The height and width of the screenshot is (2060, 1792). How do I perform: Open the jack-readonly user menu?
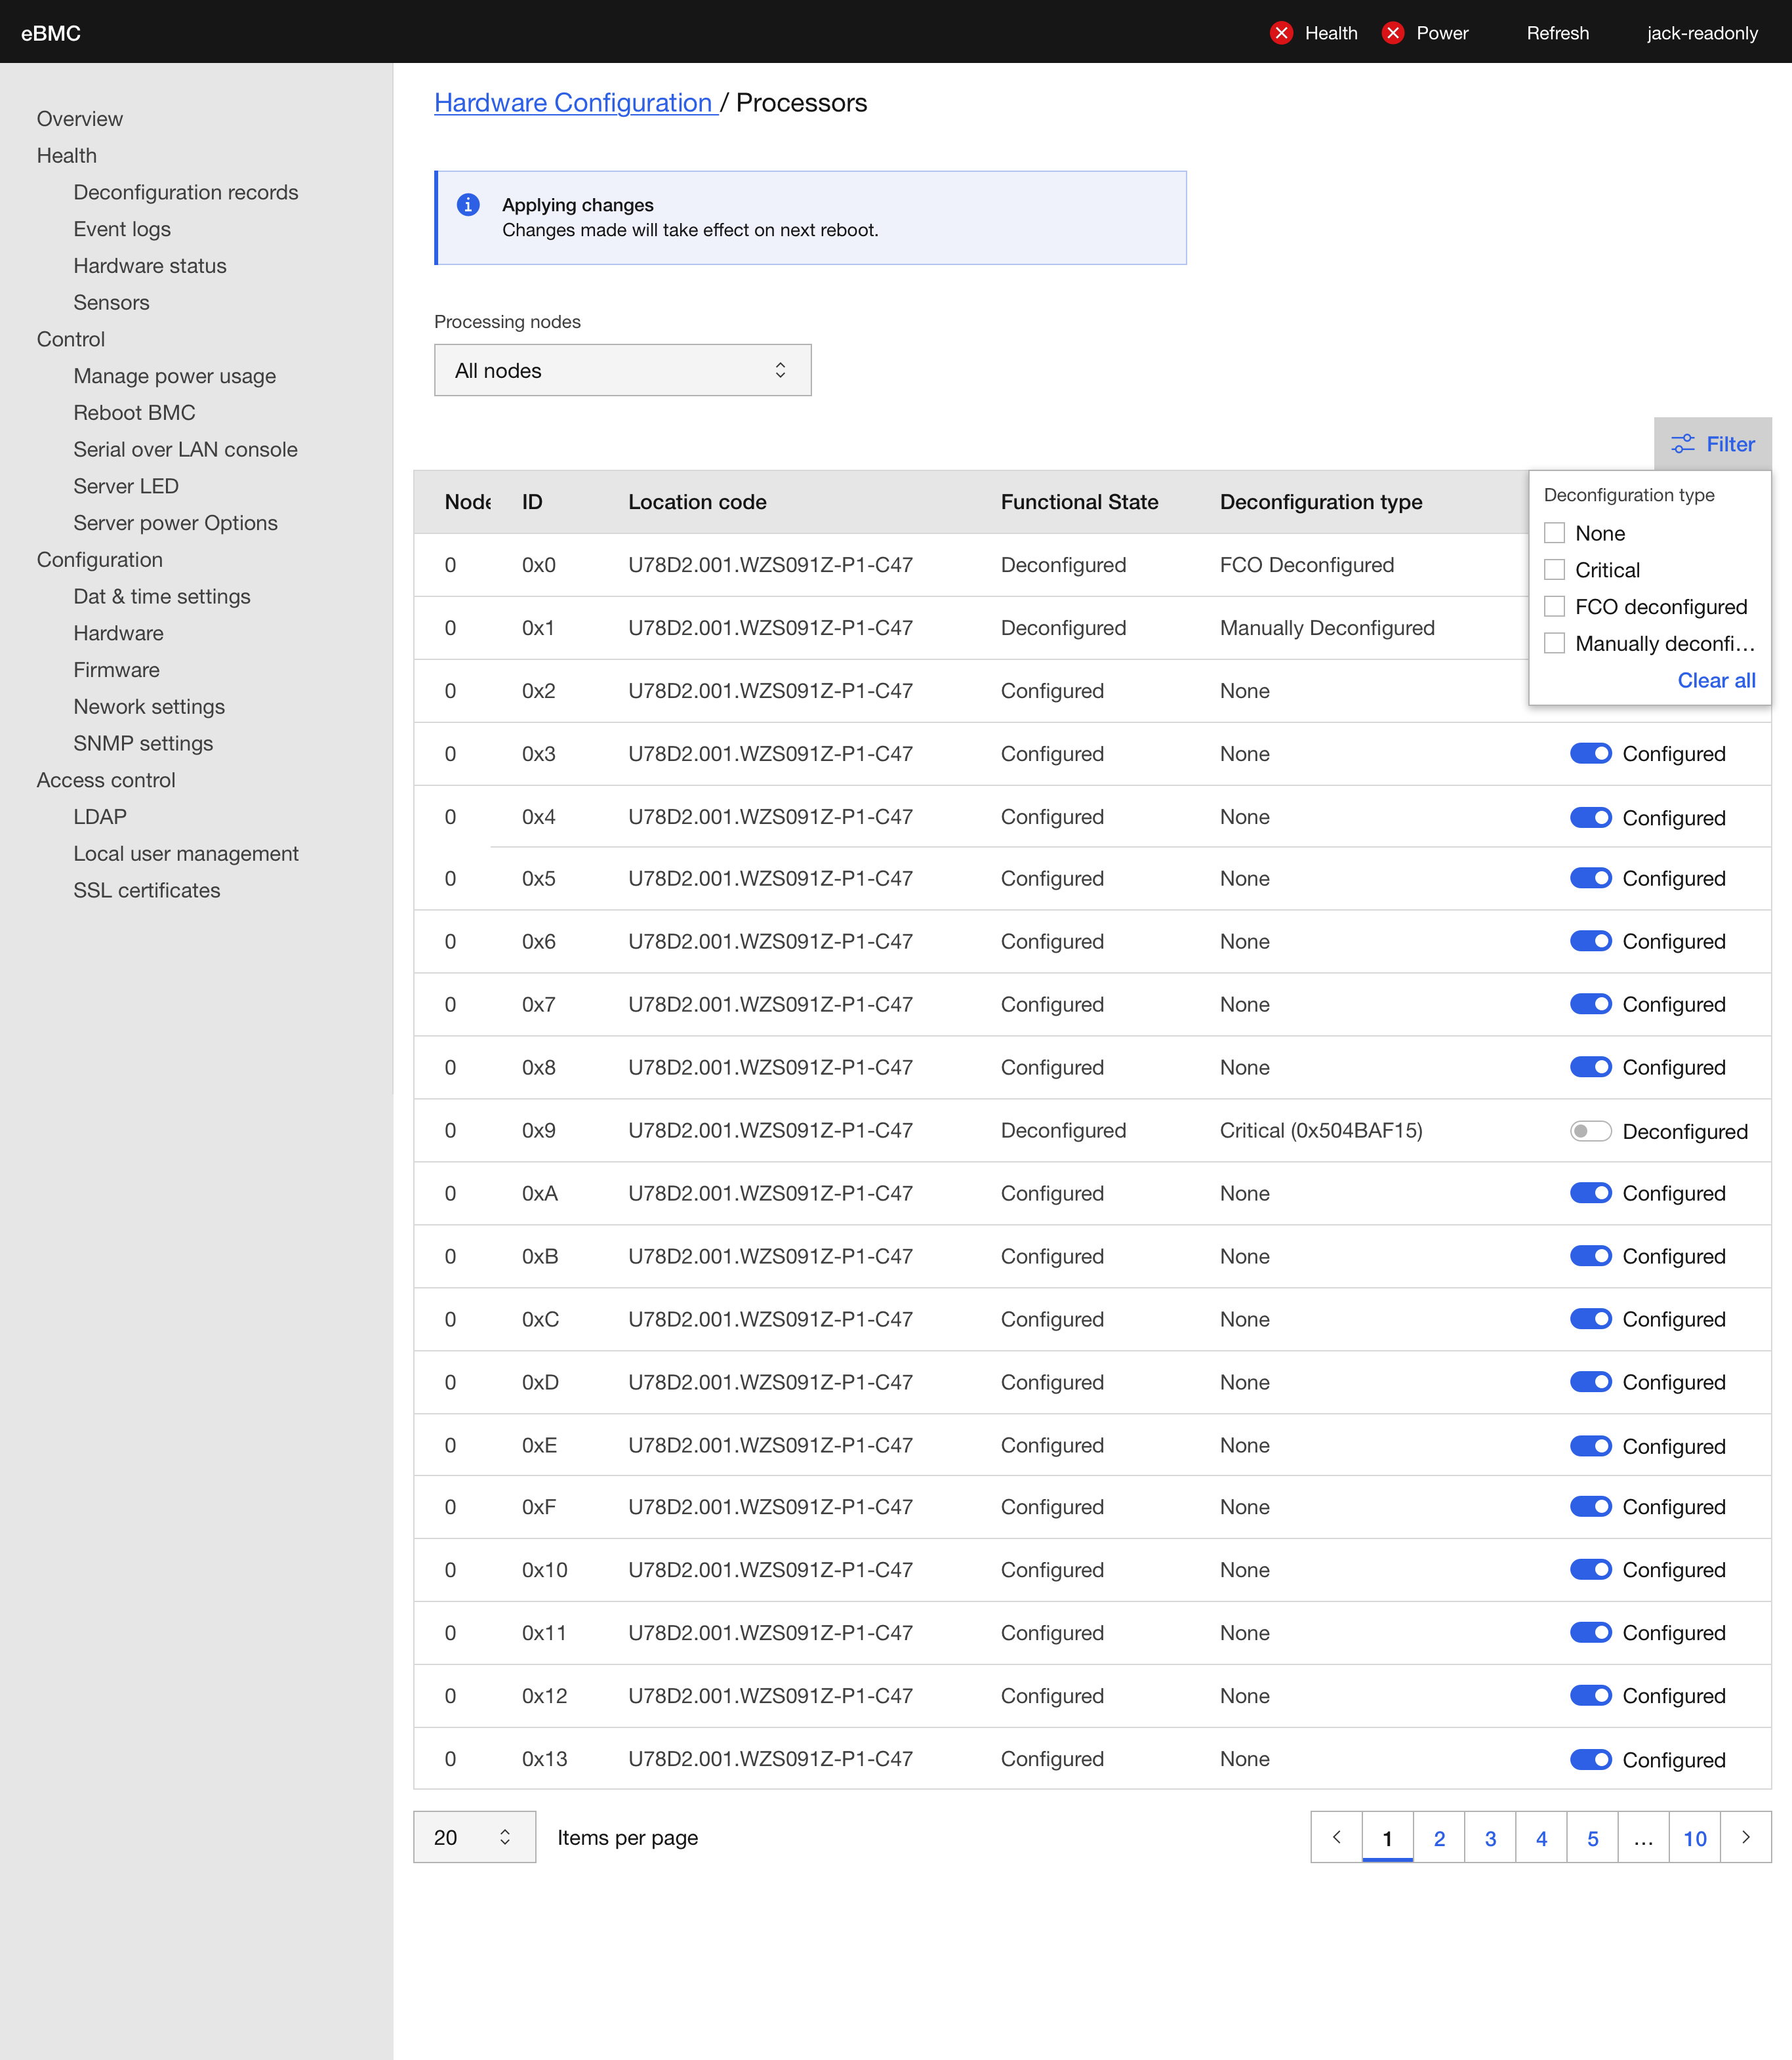(1702, 33)
